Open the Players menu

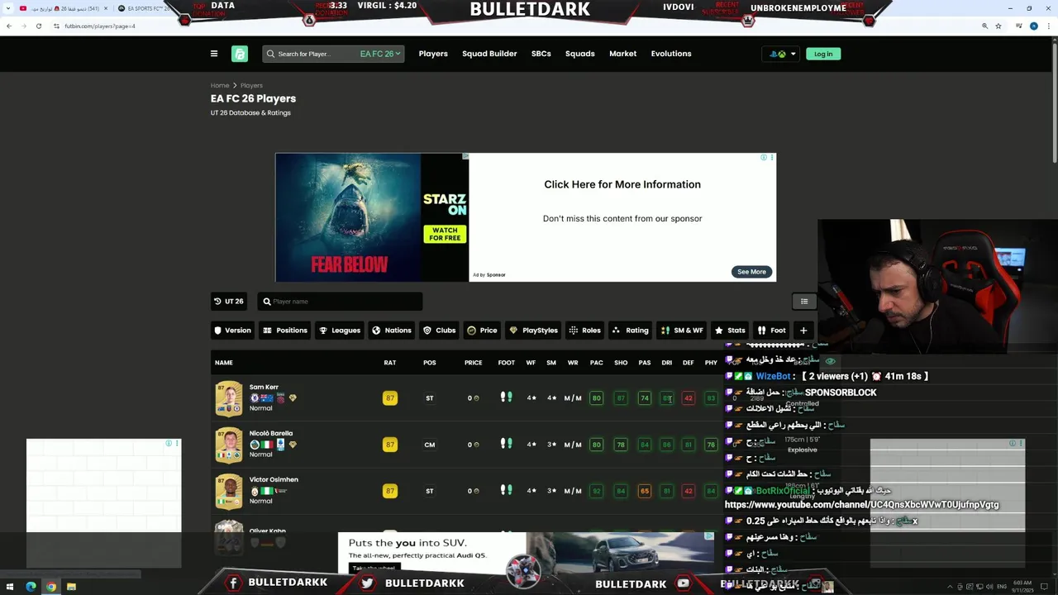coord(433,54)
